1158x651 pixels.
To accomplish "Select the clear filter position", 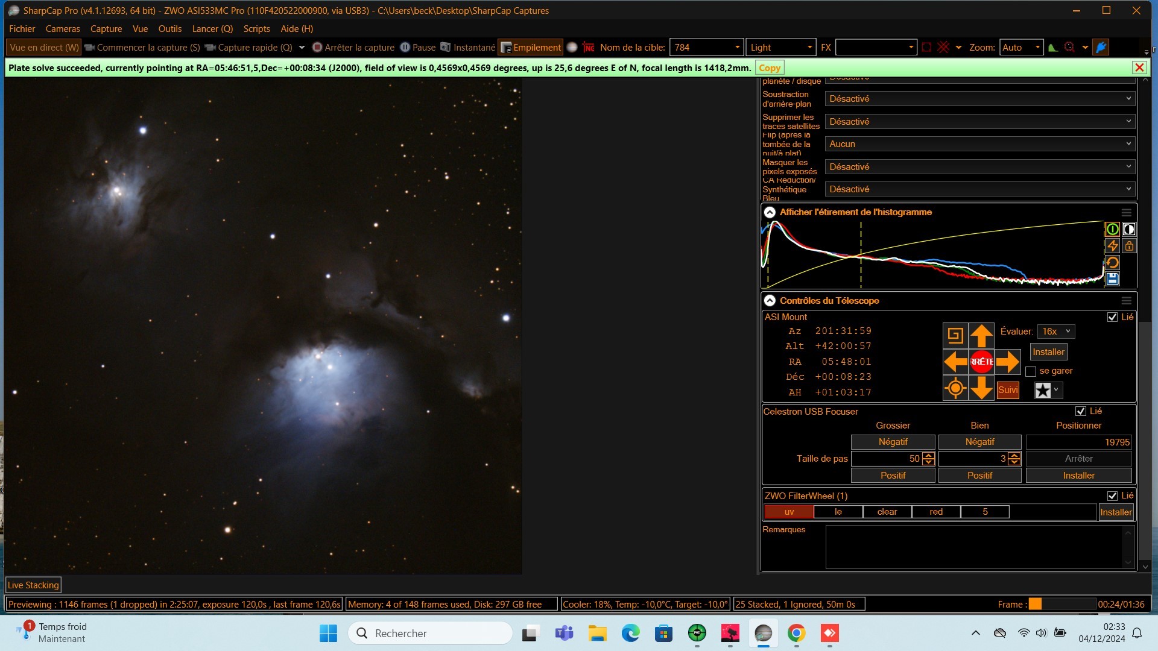I will (x=887, y=512).
